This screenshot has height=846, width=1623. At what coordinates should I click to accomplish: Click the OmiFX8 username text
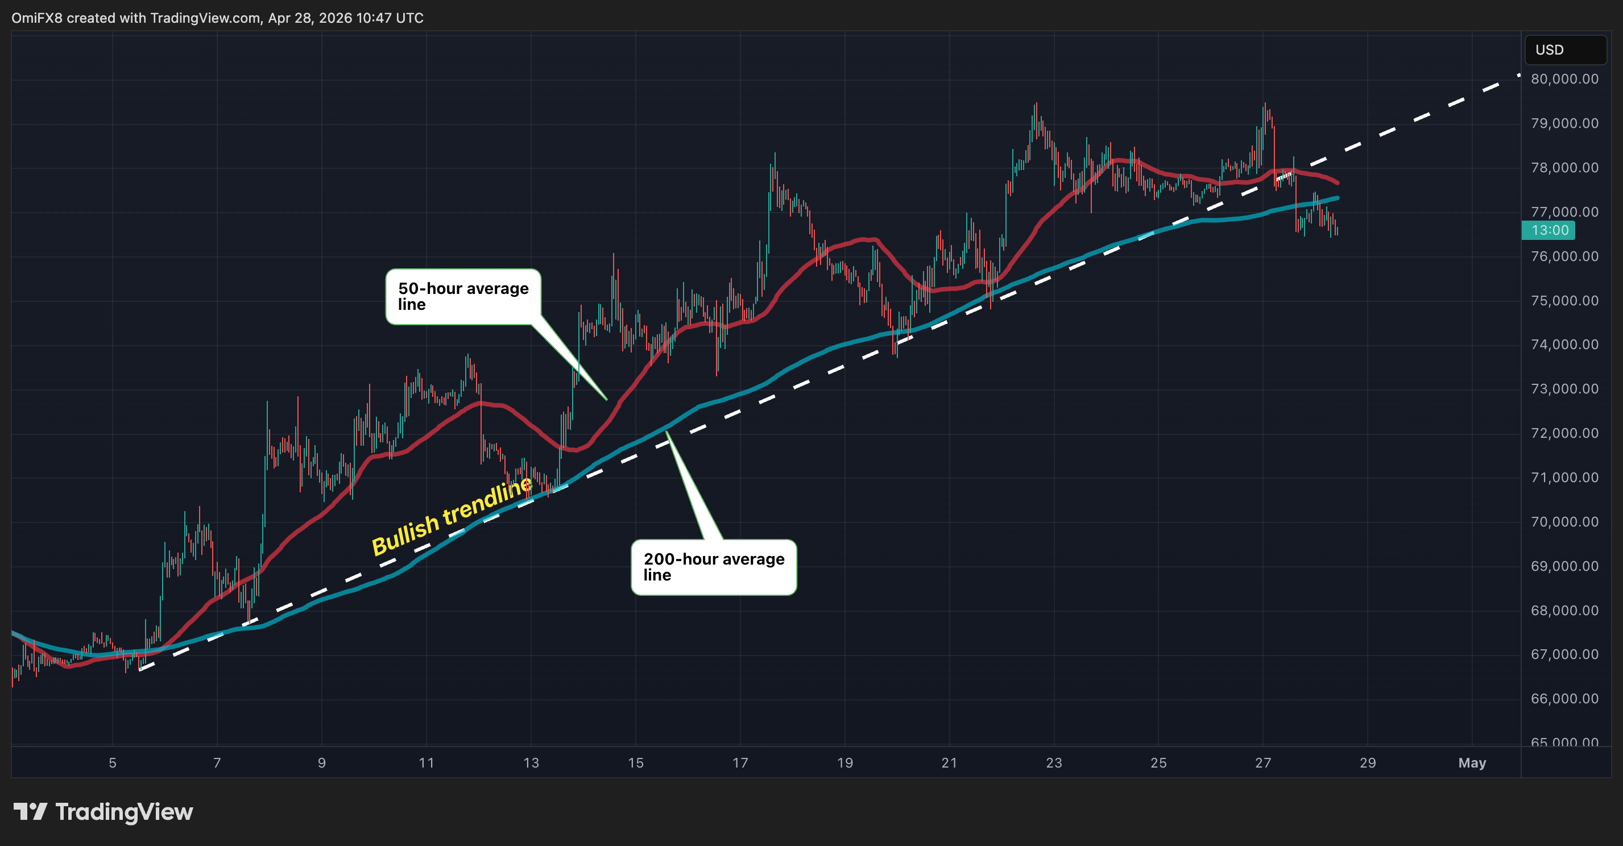tap(36, 18)
